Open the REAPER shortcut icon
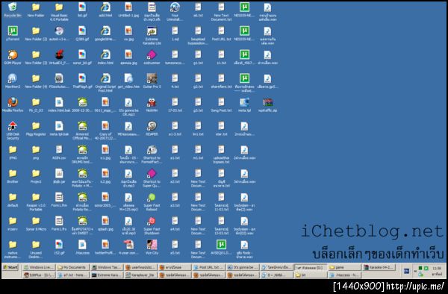 (152, 128)
